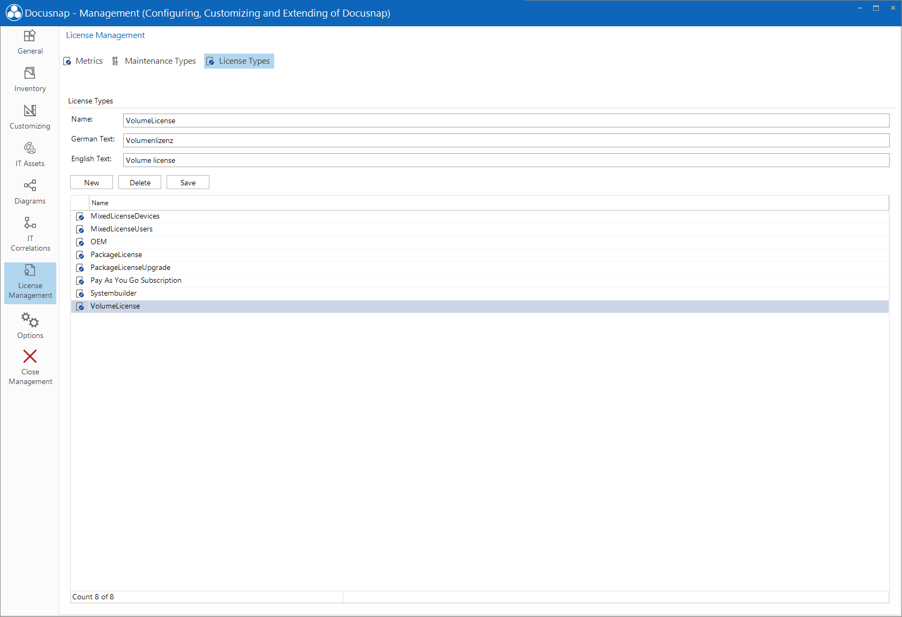
Task: Select the Systembuilder row text
Action: click(x=114, y=294)
